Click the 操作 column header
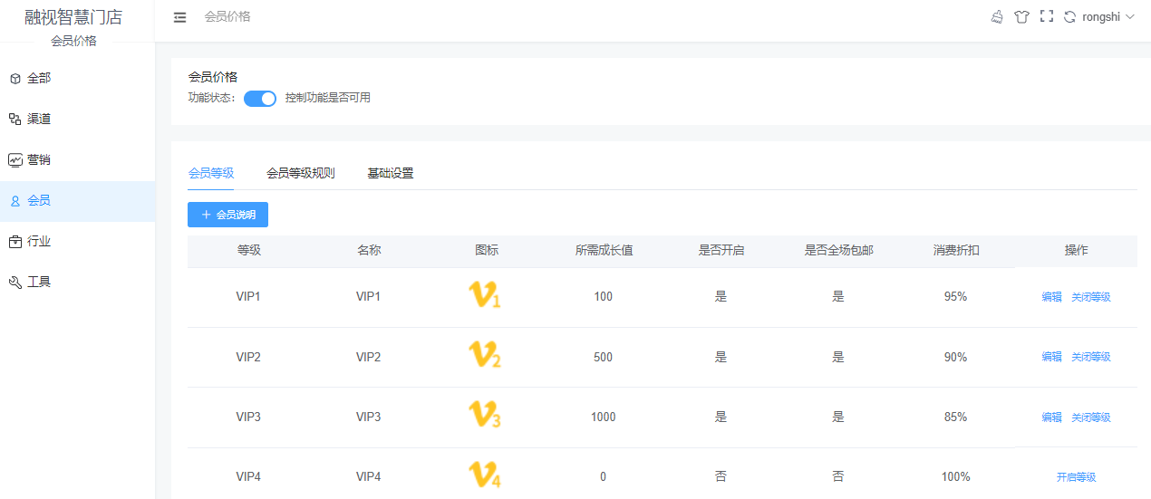 (x=1077, y=250)
